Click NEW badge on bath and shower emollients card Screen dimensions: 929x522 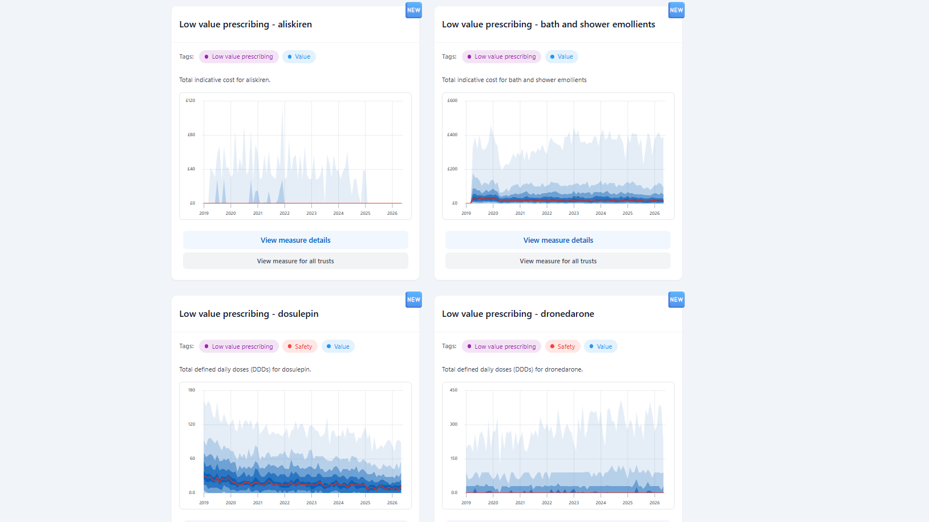tap(676, 10)
